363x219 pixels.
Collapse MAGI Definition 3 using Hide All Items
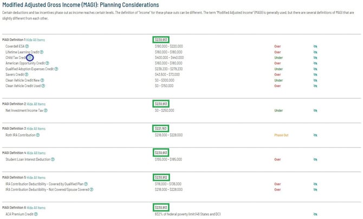coord(36,129)
